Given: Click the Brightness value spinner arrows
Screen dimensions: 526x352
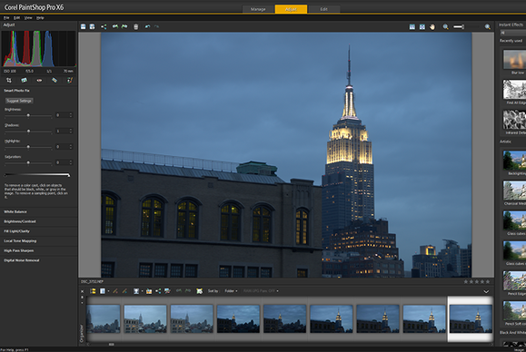Looking at the screenshot, I should tap(71, 115).
